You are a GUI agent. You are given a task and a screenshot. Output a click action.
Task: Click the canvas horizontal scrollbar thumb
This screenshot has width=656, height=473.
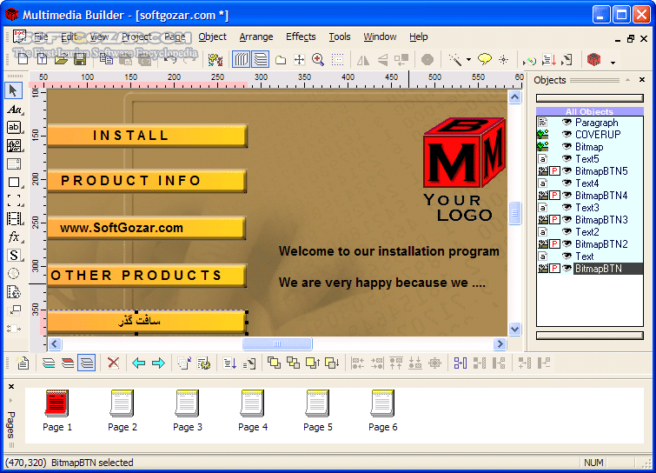point(277,343)
